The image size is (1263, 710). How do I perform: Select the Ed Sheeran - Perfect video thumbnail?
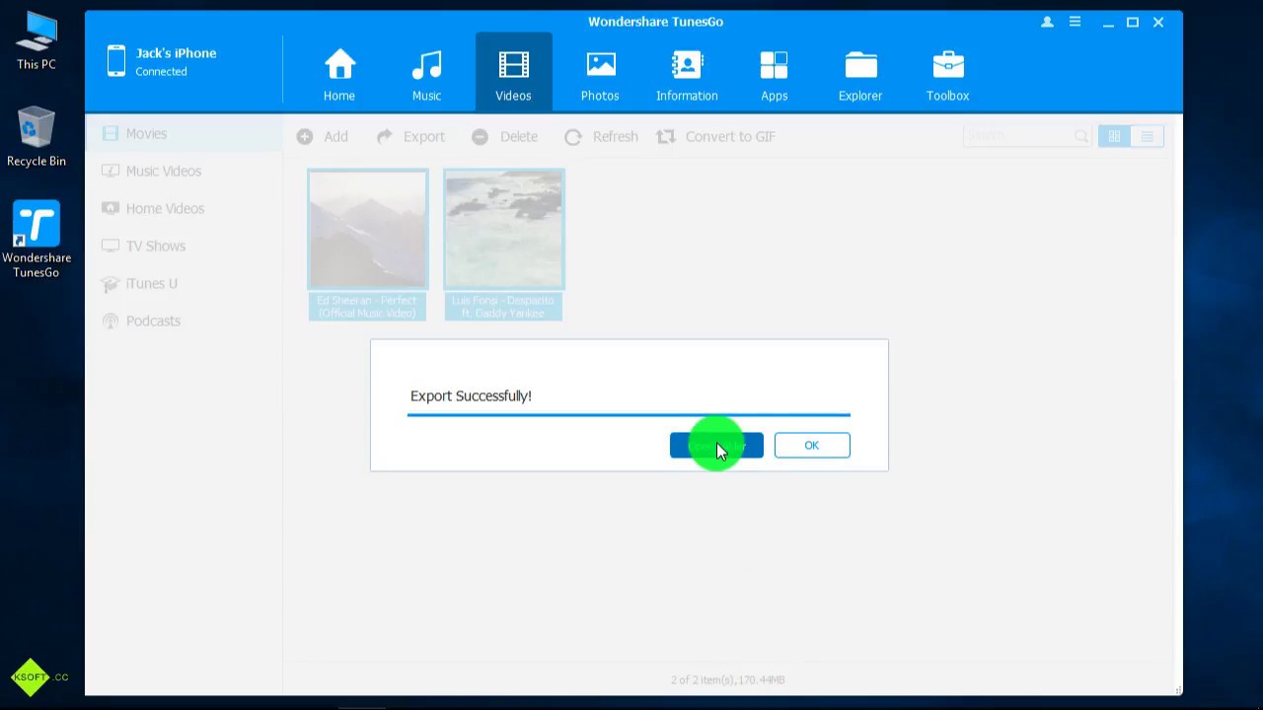tap(367, 229)
